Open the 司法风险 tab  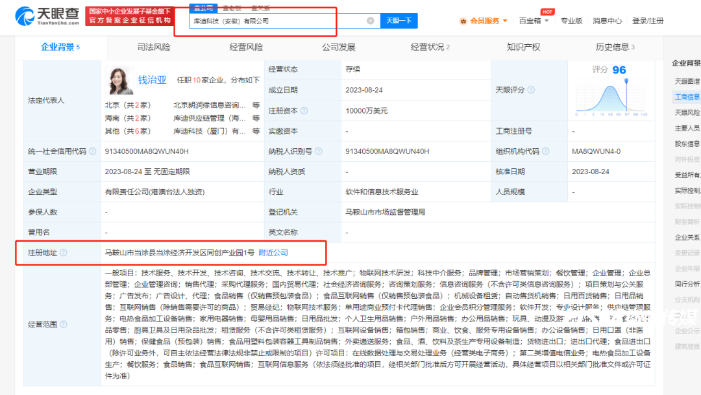click(x=154, y=47)
